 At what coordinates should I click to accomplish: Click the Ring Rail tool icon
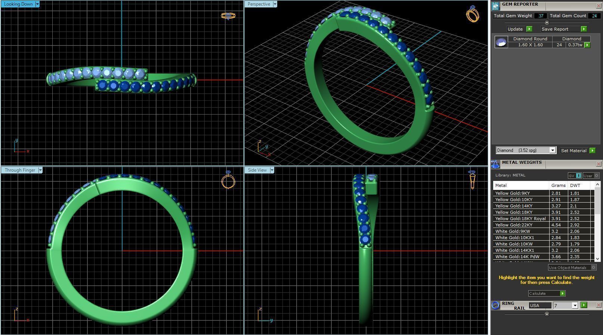[x=495, y=306]
